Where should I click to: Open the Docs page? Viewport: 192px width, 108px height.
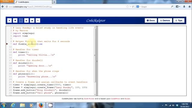point(151,20)
